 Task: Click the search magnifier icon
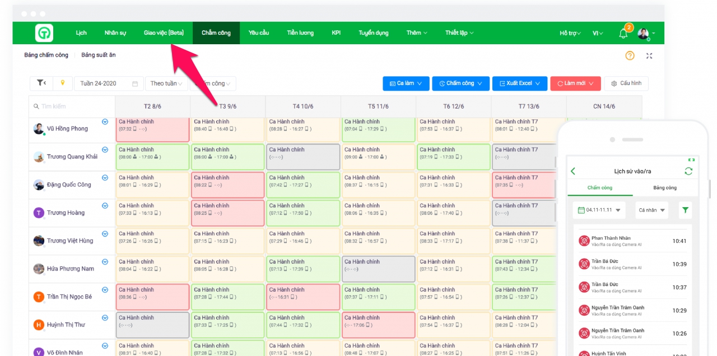(x=36, y=106)
